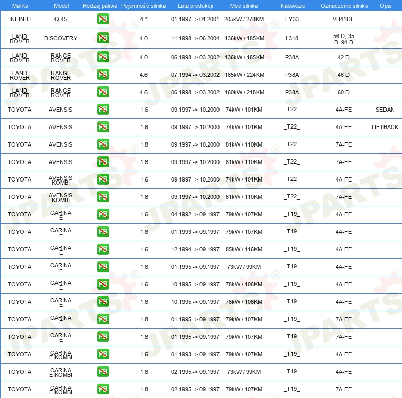The height and width of the screenshot is (398, 402).
Task: Click the fuel icon for Carina E Kombi 1.8 7A-FE
Action: (103, 389)
